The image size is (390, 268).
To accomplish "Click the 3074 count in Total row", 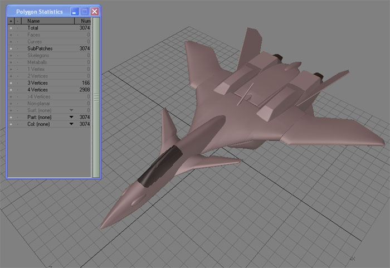I will coord(85,28).
